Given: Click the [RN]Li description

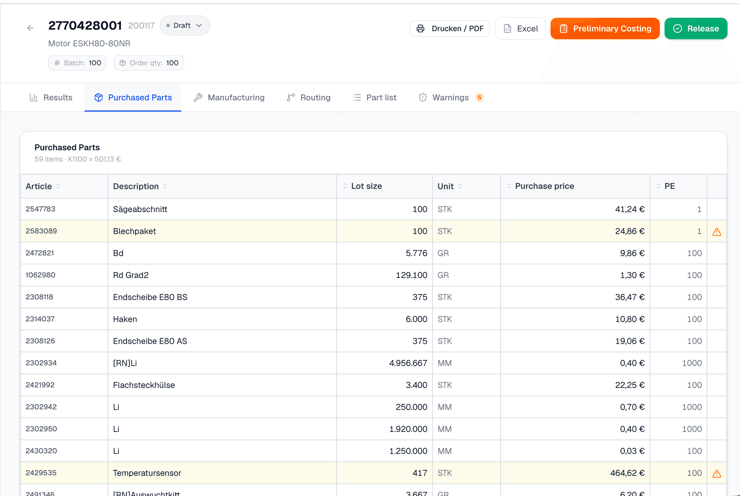Looking at the screenshot, I should (x=125, y=363).
